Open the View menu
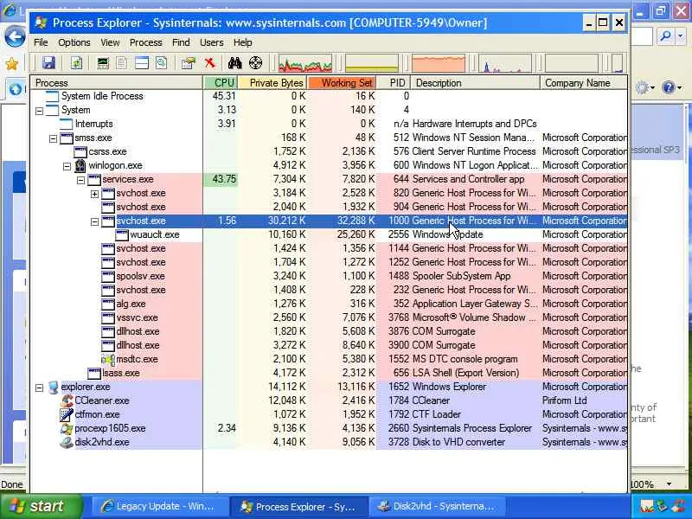 (x=110, y=42)
